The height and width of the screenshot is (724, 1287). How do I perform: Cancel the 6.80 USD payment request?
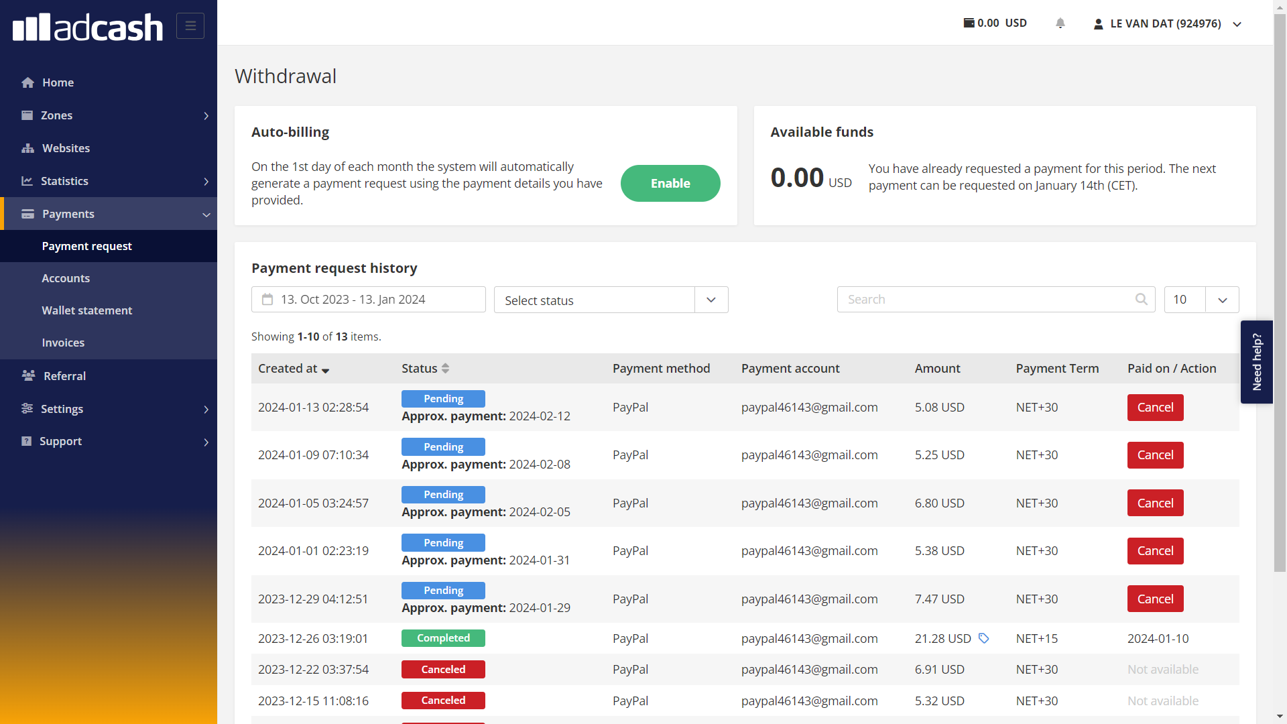pyautogui.click(x=1155, y=503)
